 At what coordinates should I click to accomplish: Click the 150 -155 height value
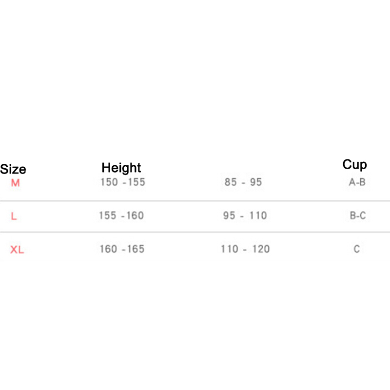tap(123, 182)
